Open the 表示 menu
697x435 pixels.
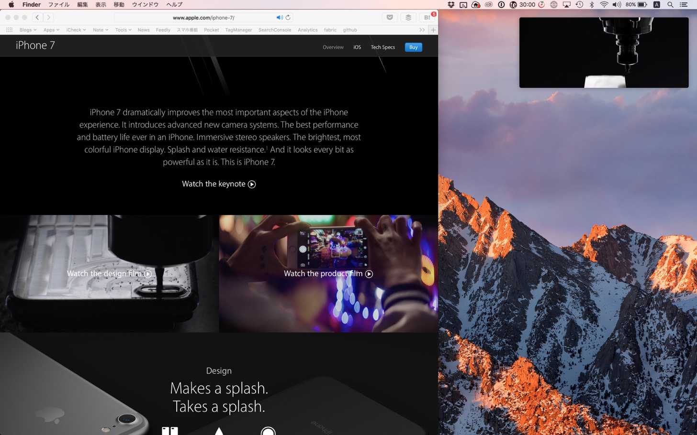click(x=101, y=5)
